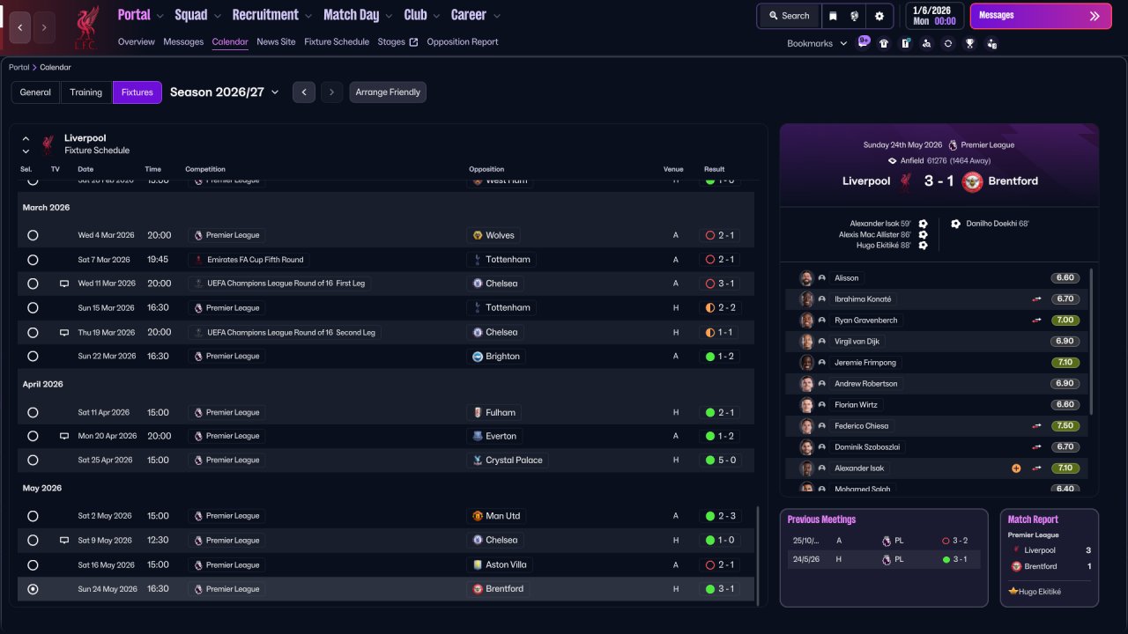Image resolution: width=1128 pixels, height=634 pixels.
Task: Open the Bookmarks dropdown
Action: click(817, 43)
